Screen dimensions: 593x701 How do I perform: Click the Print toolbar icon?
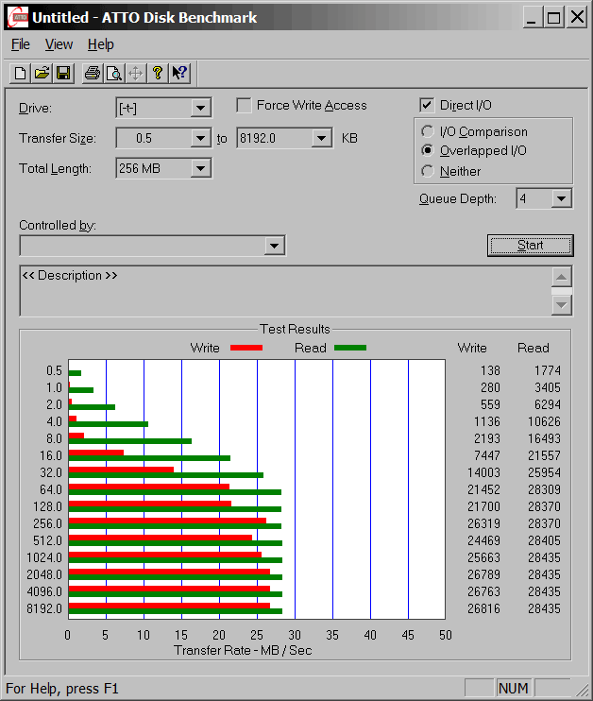click(92, 73)
